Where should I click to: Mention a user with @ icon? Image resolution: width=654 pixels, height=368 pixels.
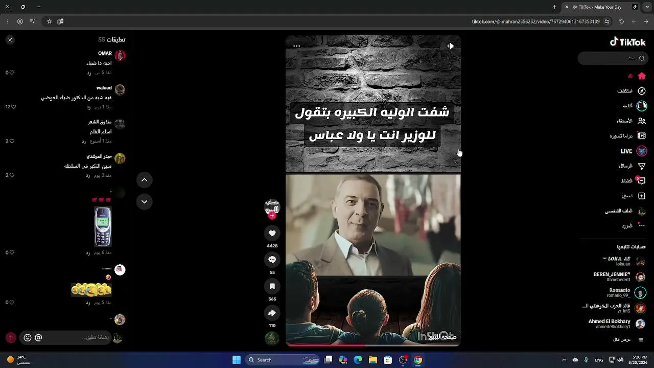click(38, 338)
